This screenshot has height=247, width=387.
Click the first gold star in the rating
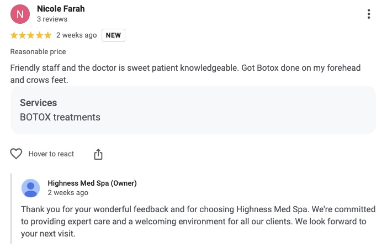pos(14,35)
